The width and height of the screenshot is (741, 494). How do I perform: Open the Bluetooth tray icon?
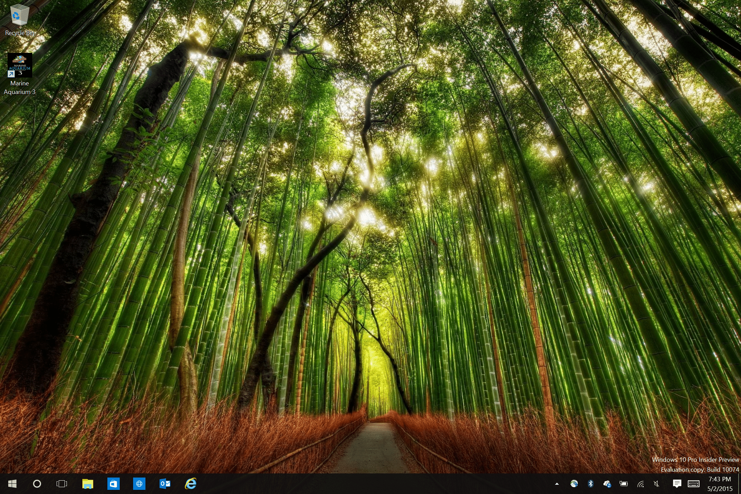coord(590,484)
